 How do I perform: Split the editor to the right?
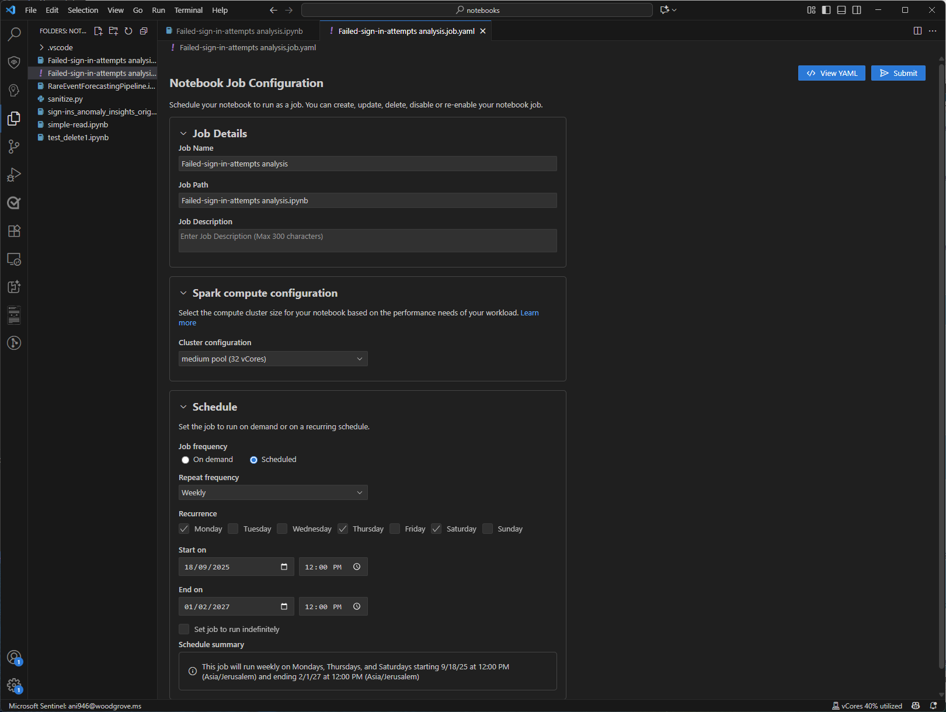click(x=917, y=31)
